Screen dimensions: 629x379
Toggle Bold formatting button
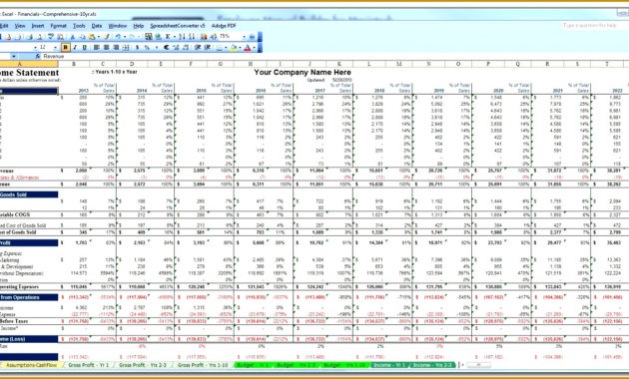pos(65,47)
